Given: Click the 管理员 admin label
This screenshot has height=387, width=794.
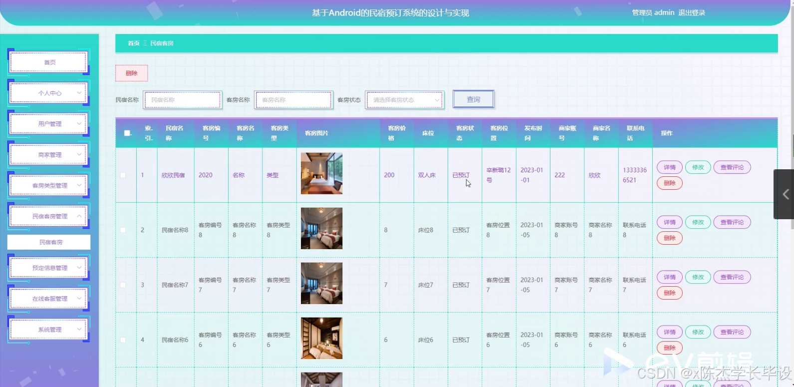Looking at the screenshot, I should [653, 13].
